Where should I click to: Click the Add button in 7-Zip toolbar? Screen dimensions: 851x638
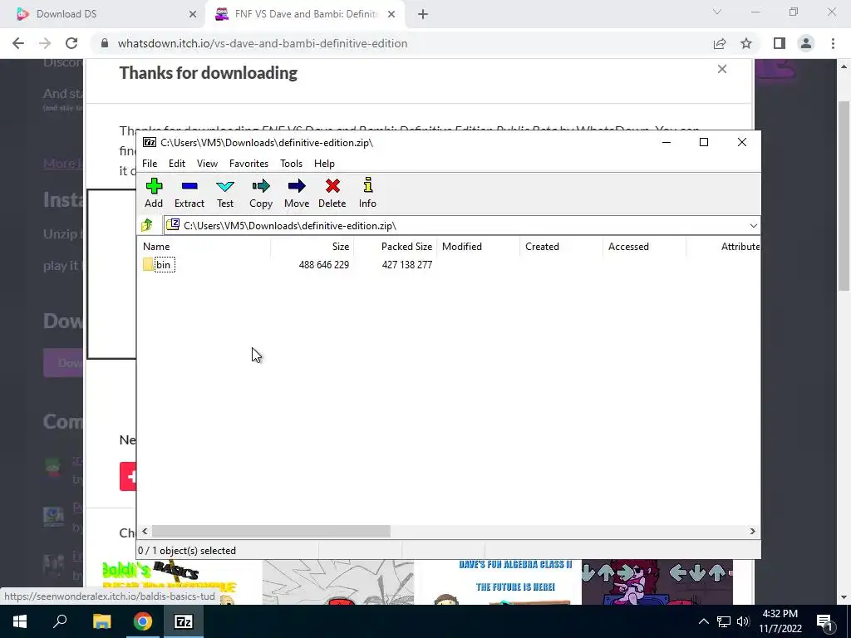tap(154, 193)
